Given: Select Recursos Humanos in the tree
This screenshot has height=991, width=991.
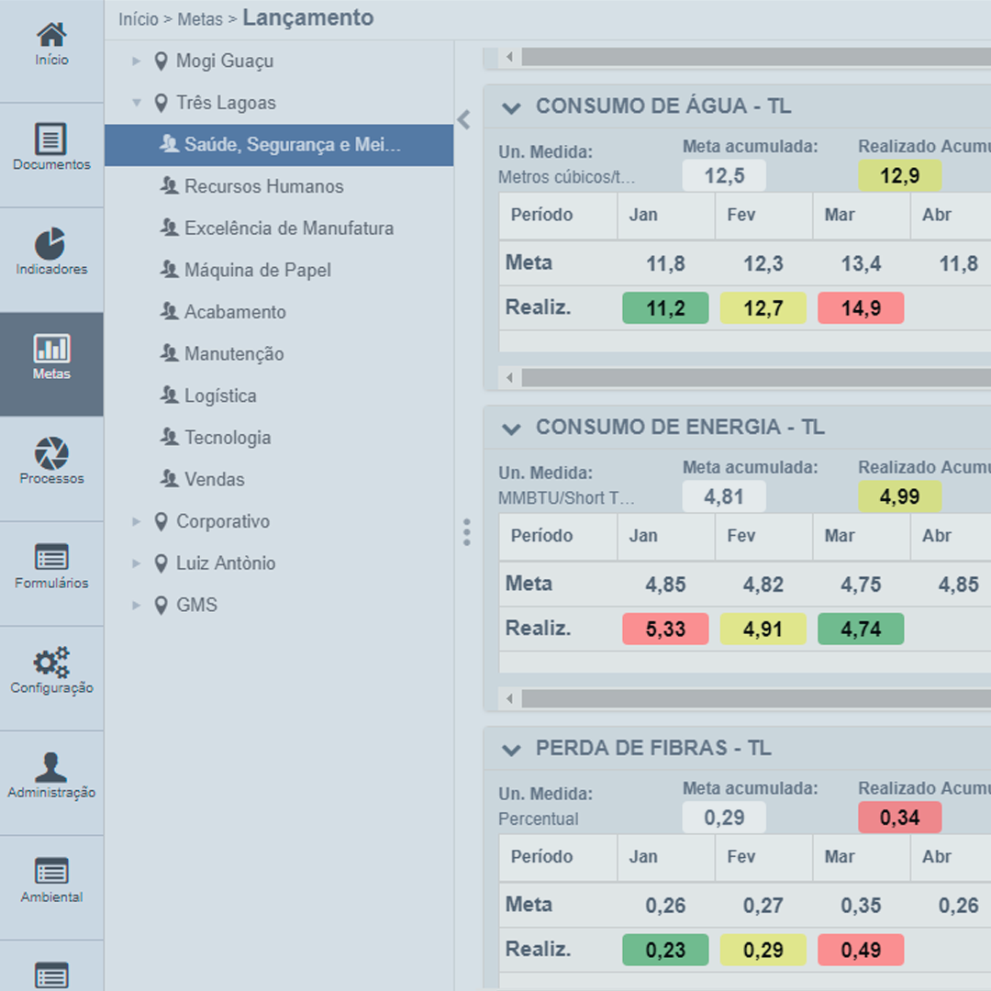Looking at the screenshot, I should (263, 186).
